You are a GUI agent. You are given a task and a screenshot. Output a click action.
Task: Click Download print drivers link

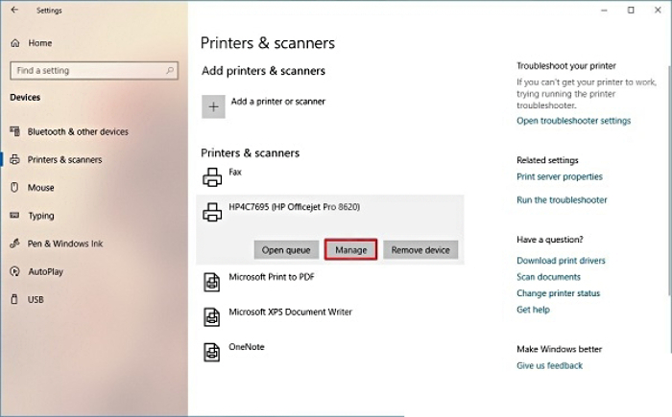pos(561,261)
